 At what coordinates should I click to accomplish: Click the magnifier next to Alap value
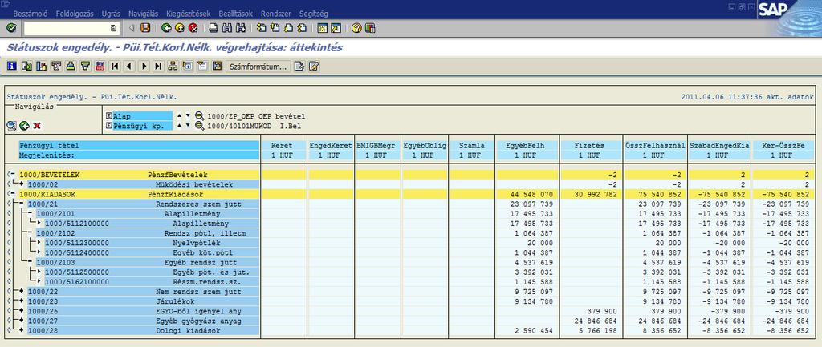(x=199, y=116)
